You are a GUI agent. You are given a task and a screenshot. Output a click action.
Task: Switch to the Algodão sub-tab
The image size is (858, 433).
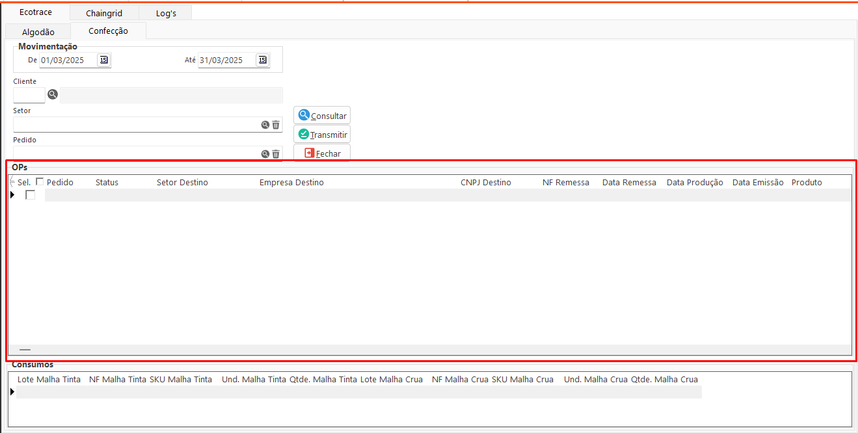click(x=38, y=32)
